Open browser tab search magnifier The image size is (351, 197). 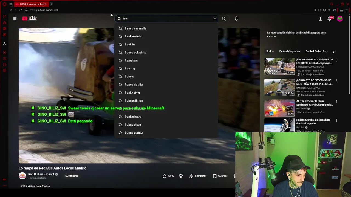332,4
